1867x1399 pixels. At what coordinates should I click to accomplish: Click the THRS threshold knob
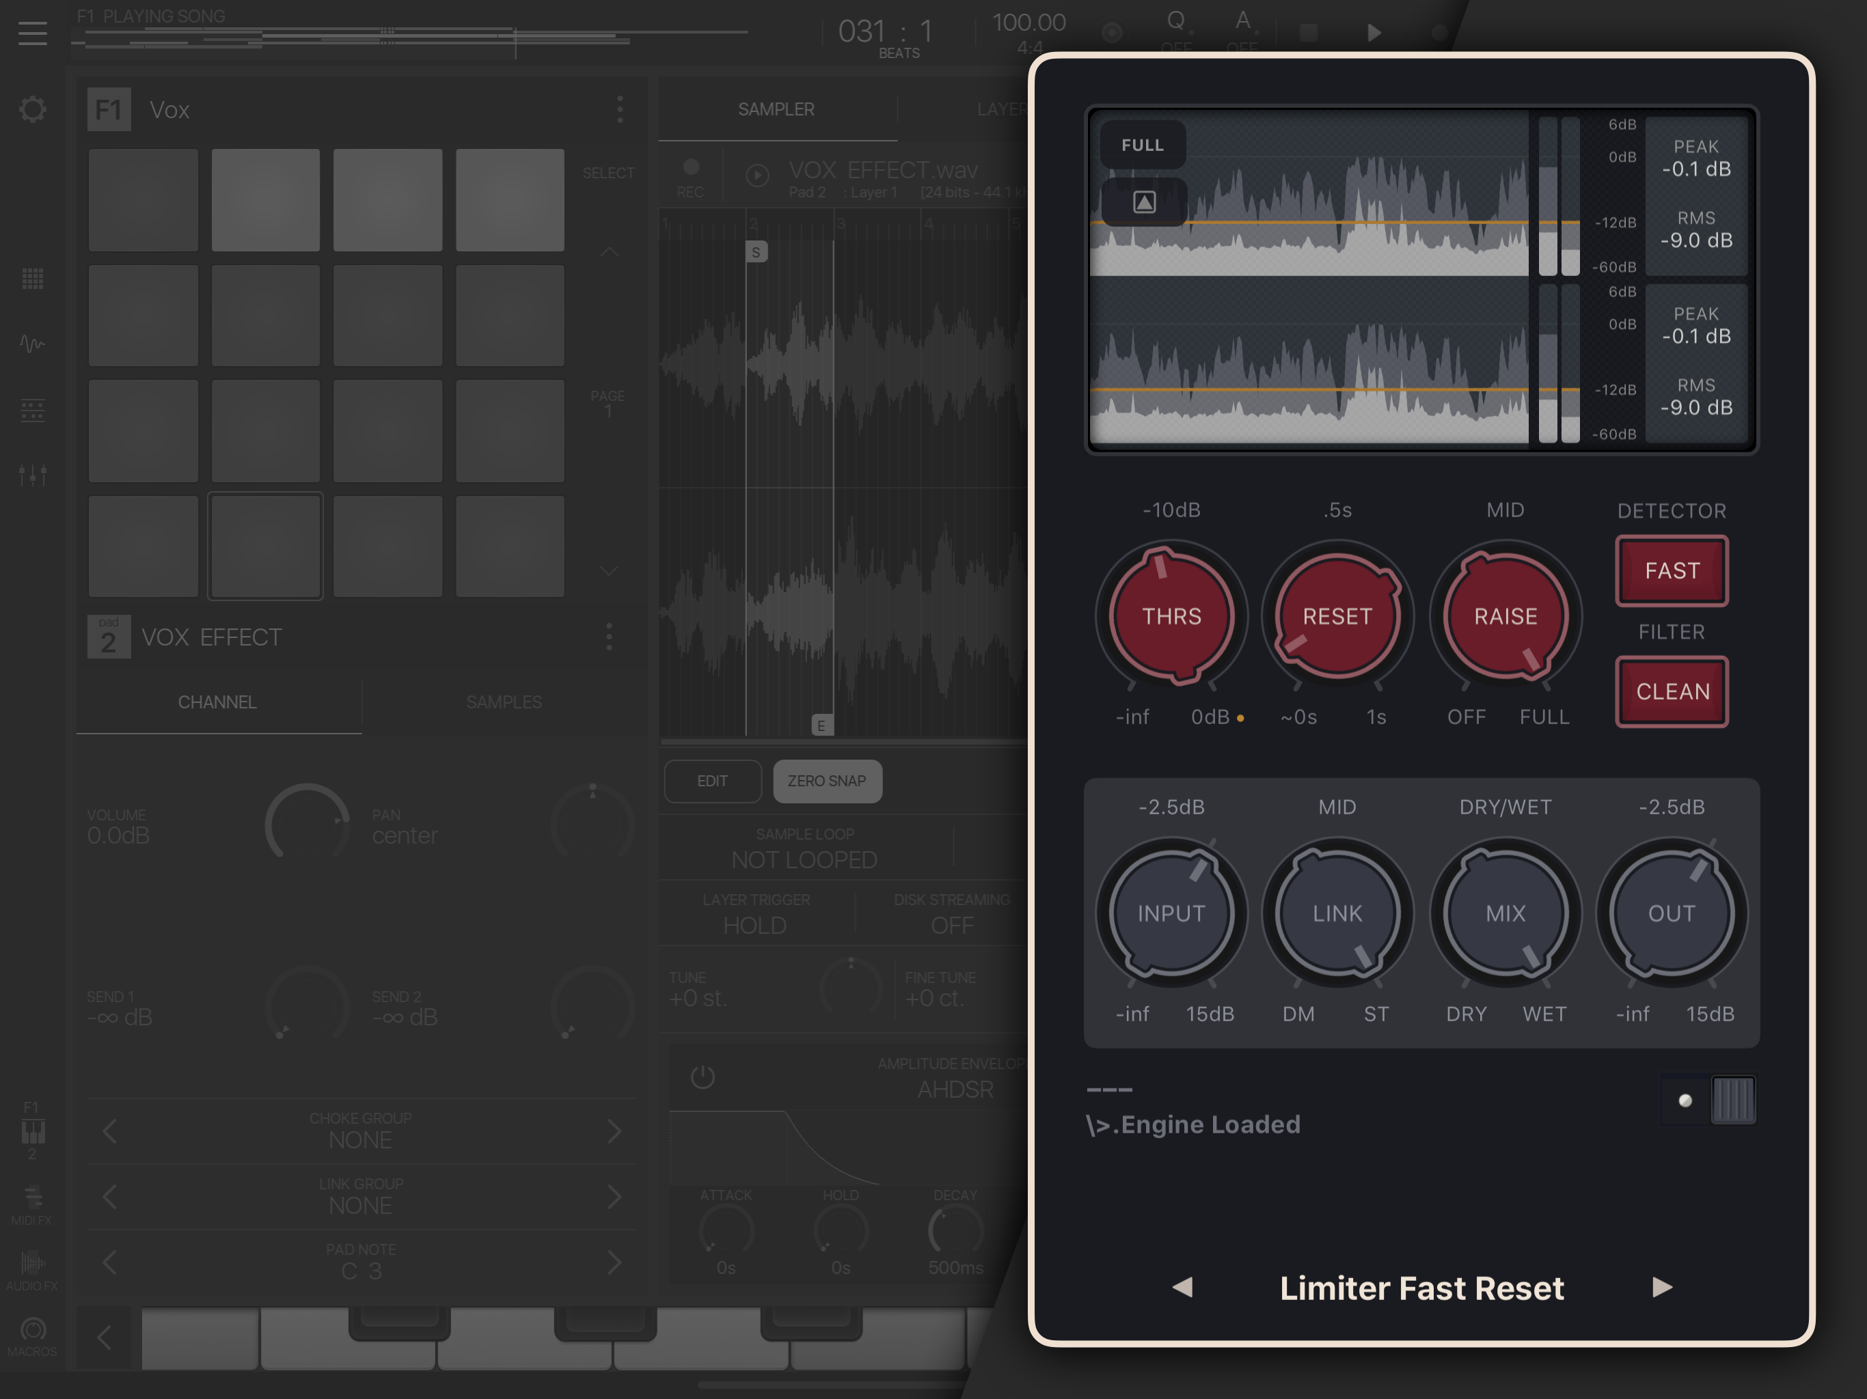(1171, 616)
